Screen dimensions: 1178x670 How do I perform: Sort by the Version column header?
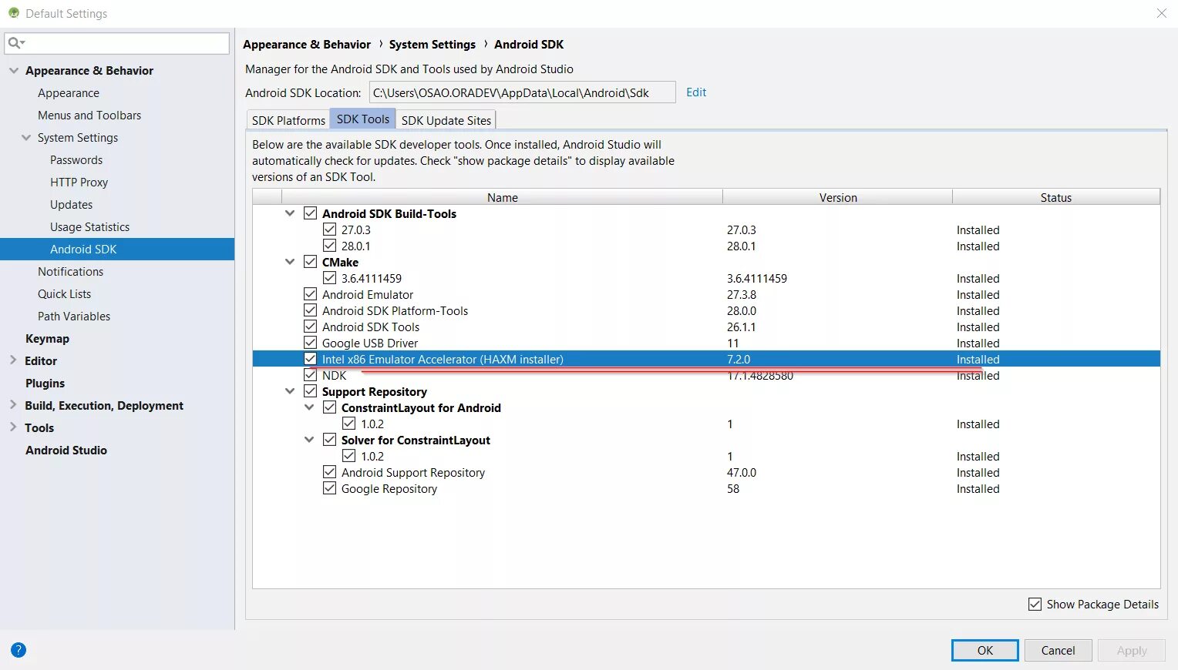tap(838, 197)
